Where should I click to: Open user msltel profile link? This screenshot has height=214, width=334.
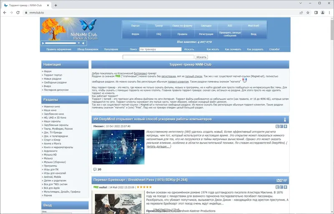point(103,187)
